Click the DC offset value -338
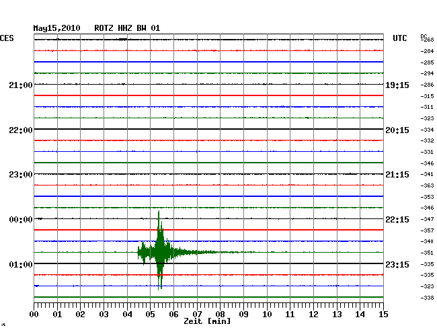The height and width of the screenshot is (332, 437). 427,298
